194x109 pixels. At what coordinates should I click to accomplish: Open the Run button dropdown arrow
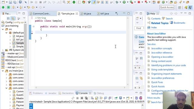128,2
